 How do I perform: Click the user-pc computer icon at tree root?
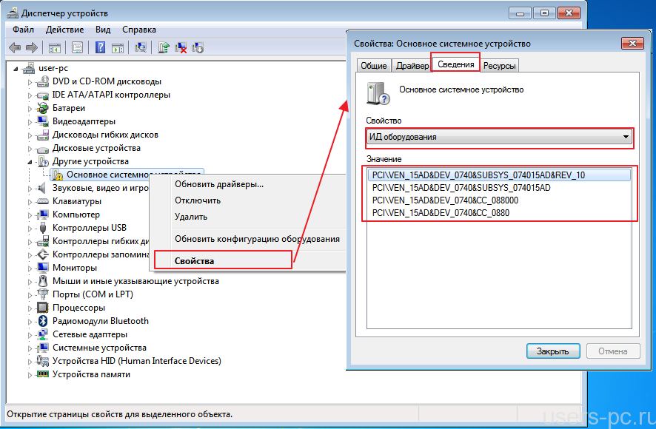[x=29, y=68]
